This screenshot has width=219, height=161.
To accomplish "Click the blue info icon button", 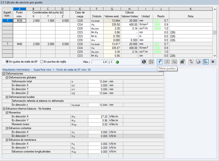I will click(144, 62).
